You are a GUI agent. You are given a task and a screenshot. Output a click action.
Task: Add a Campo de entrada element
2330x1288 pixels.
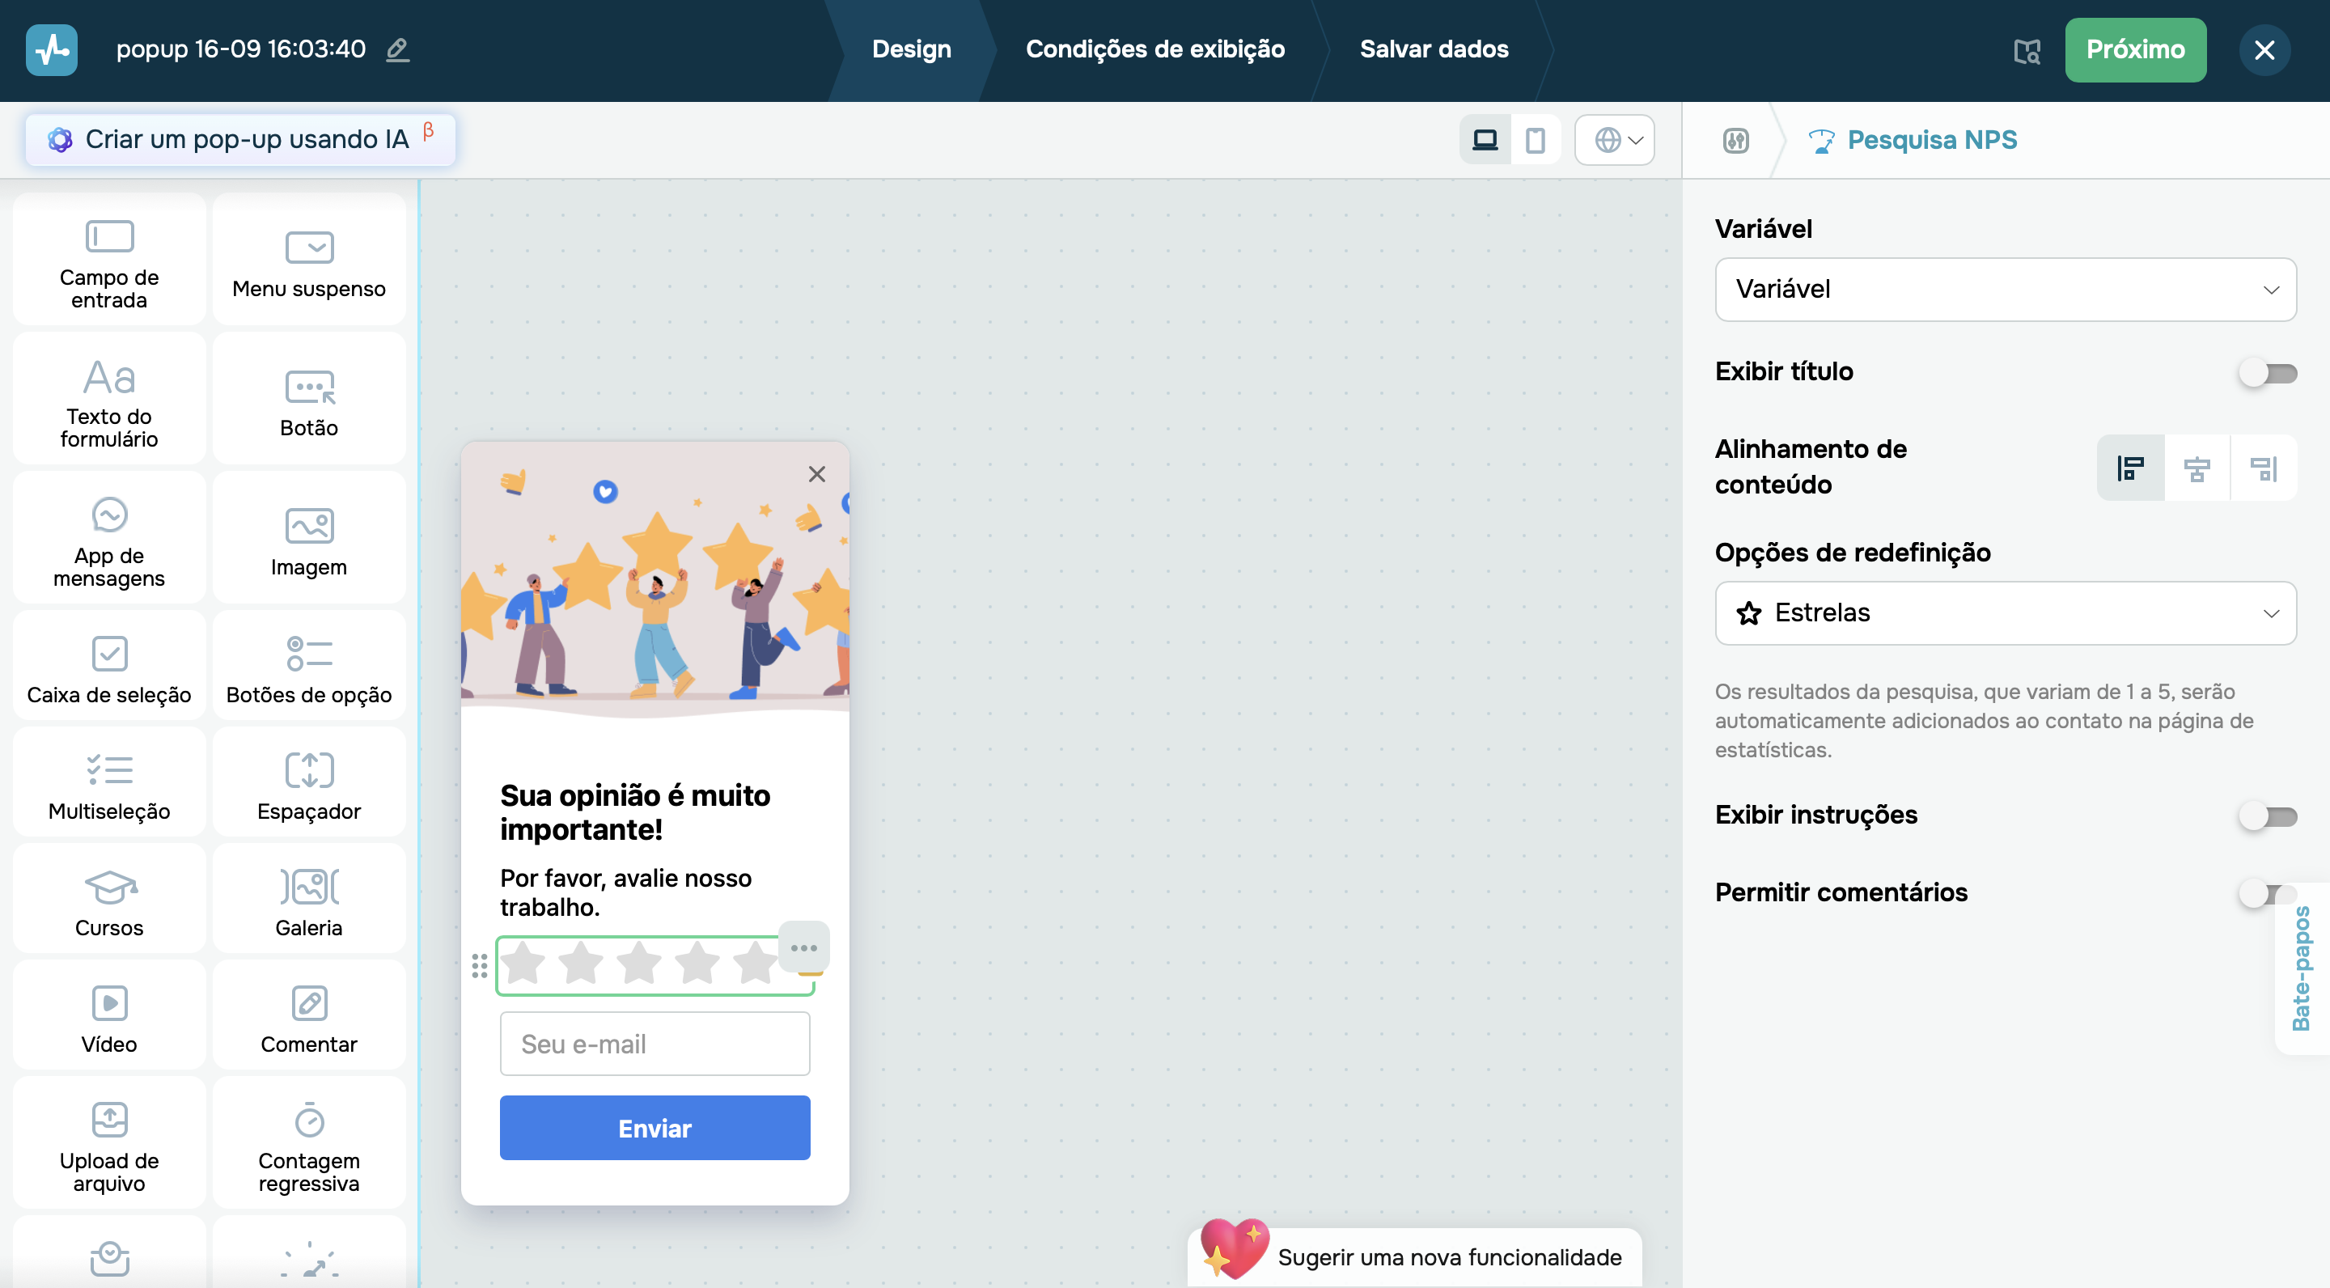pos(108,261)
